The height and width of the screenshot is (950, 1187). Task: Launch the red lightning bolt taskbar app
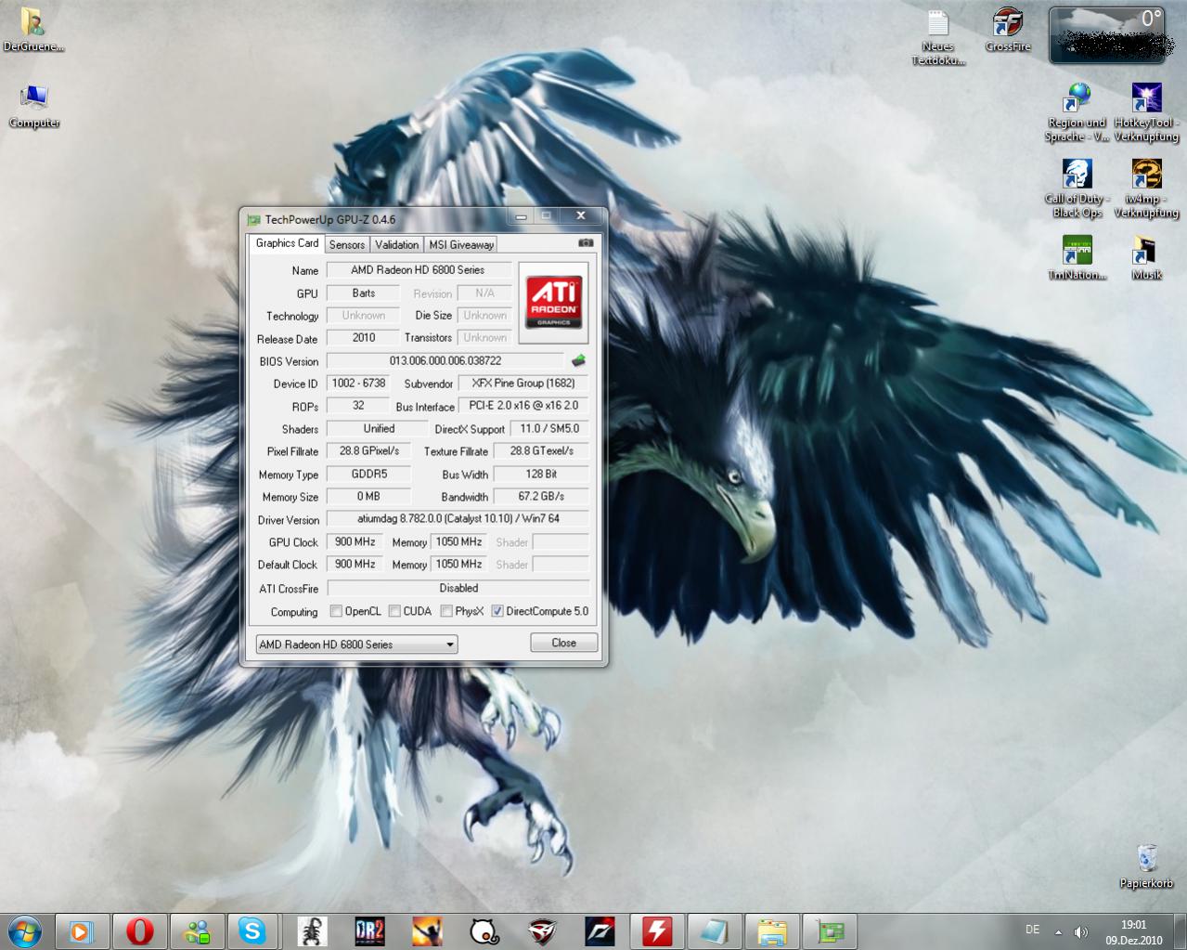pos(657,930)
